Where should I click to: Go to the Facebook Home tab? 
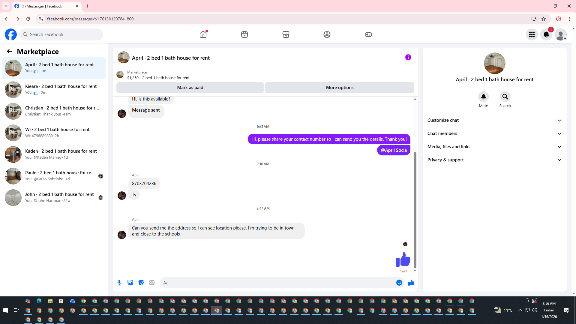pyautogui.click(x=203, y=34)
